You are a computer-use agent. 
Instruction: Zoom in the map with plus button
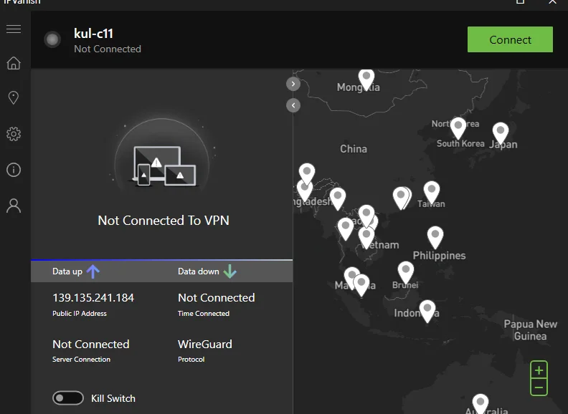click(539, 370)
